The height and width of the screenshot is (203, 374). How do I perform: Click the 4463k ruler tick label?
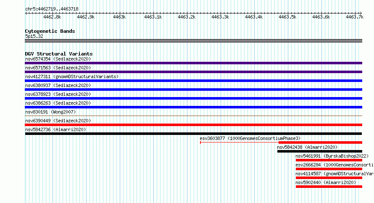point(119,17)
